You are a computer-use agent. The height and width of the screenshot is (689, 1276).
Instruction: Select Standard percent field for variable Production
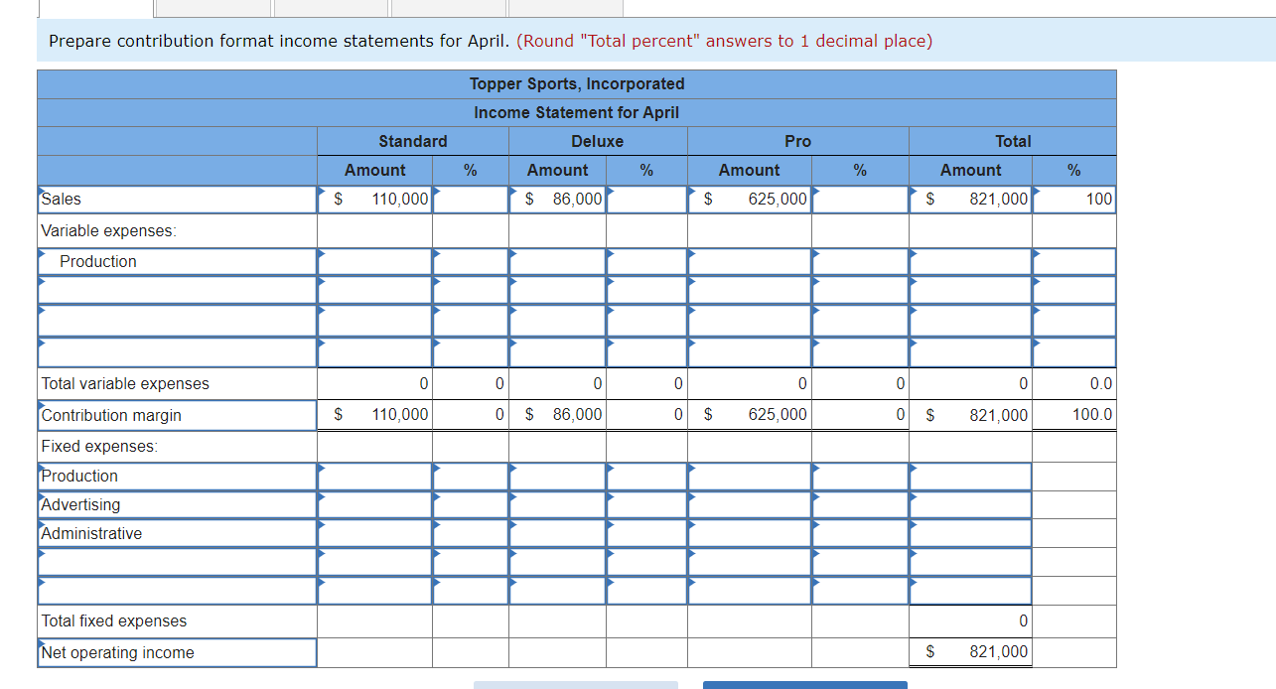click(471, 261)
